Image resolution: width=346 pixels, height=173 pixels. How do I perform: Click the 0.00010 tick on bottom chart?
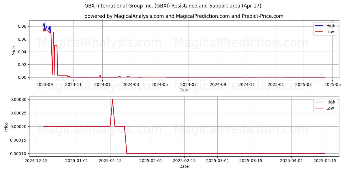point(18,153)
